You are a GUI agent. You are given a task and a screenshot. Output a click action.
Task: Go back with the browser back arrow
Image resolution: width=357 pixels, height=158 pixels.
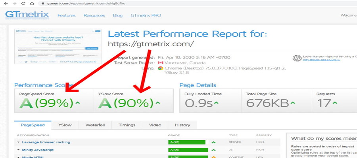click(6, 4)
